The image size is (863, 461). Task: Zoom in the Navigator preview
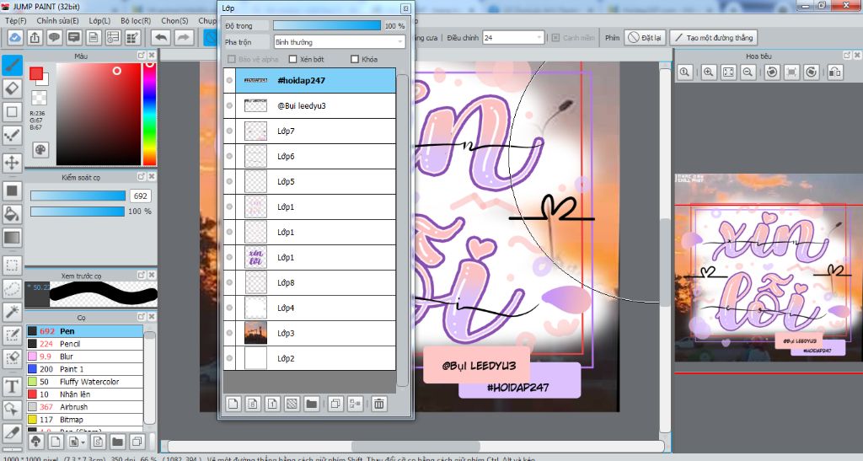click(708, 72)
